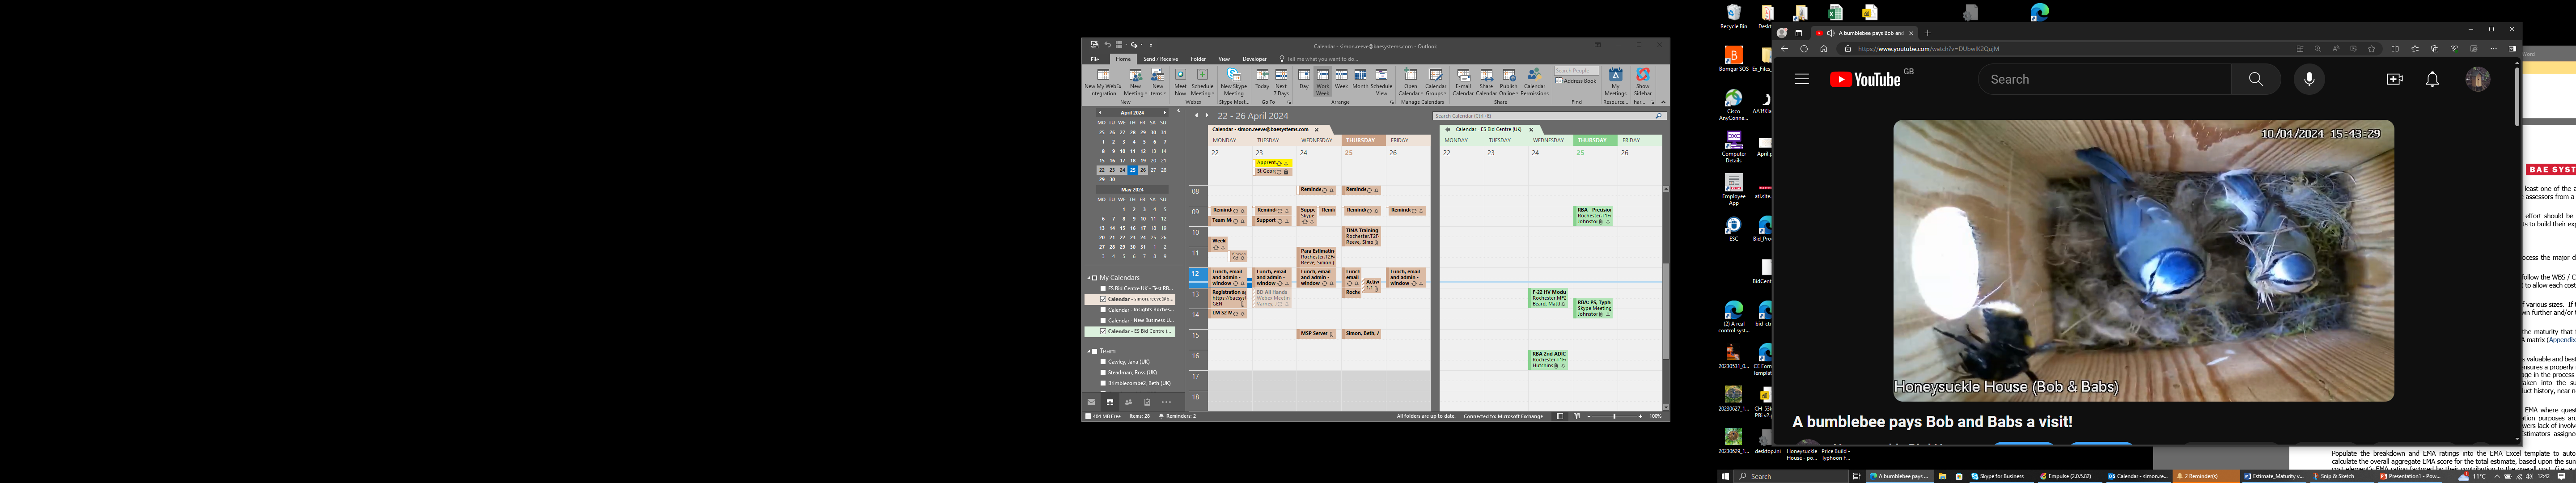Click the Outlook calendar zoom slider

(1614, 416)
